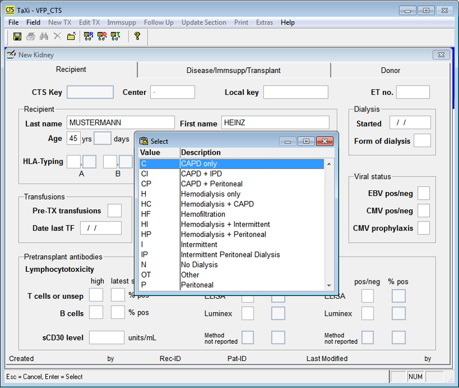Click the Save floppy disk toolbar icon

17,36
